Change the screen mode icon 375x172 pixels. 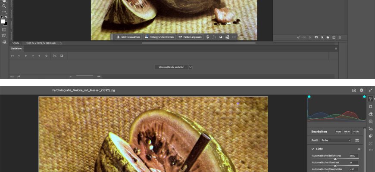(4, 36)
